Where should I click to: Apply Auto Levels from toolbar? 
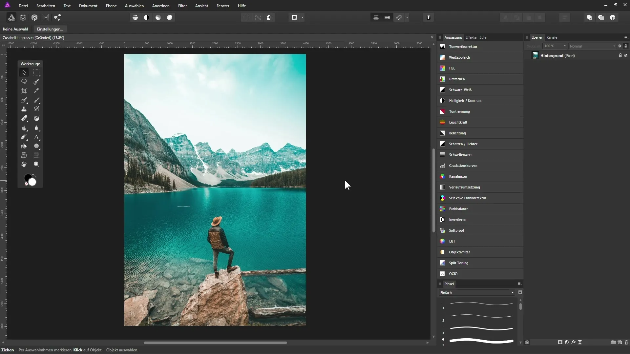(x=135, y=17)
